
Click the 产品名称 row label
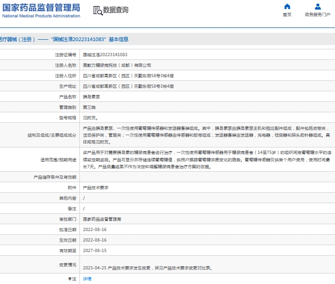[x=68, y=97]
